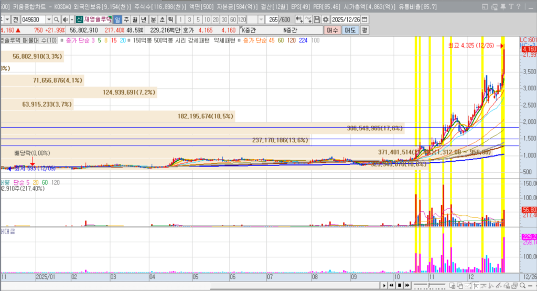Switch to 주 (weekly) chart period

pyautogui.click(x=126, y=19)
